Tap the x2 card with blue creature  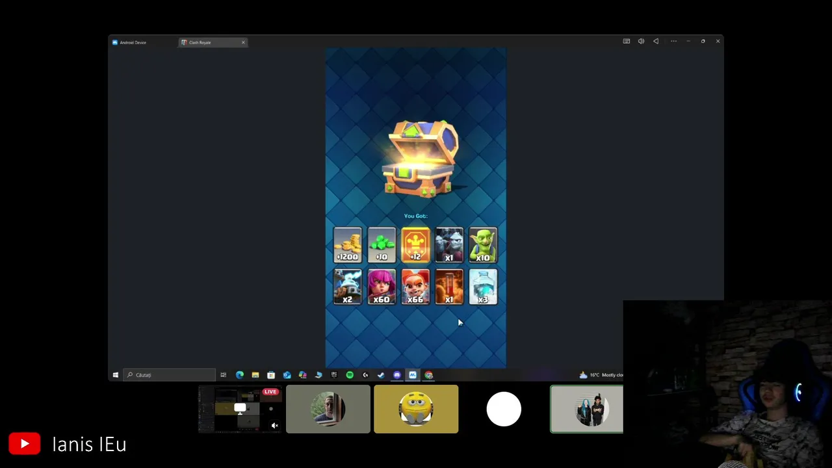348,287
